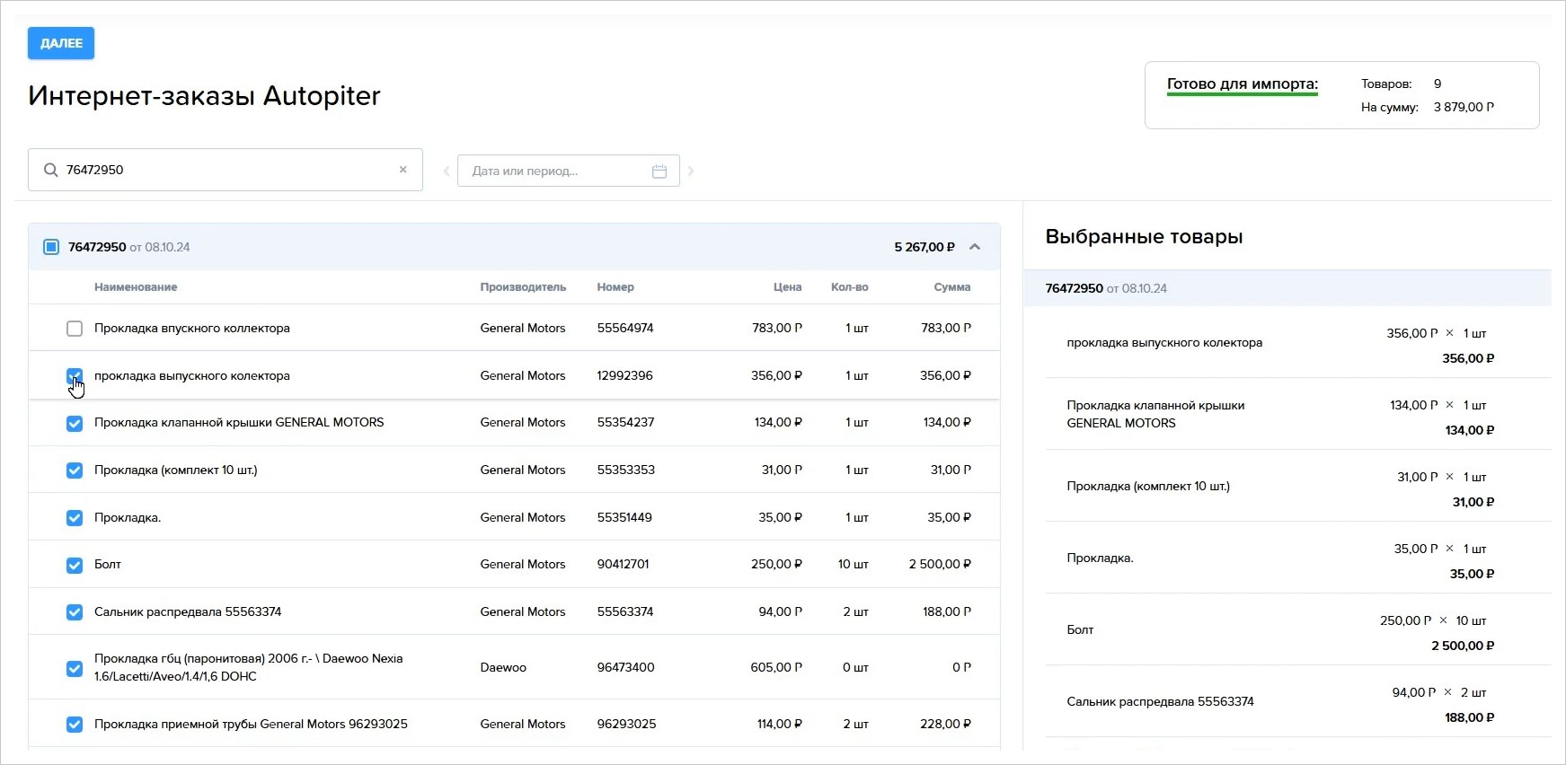Collapse order 76472950 with the chevron

[975, 247]
